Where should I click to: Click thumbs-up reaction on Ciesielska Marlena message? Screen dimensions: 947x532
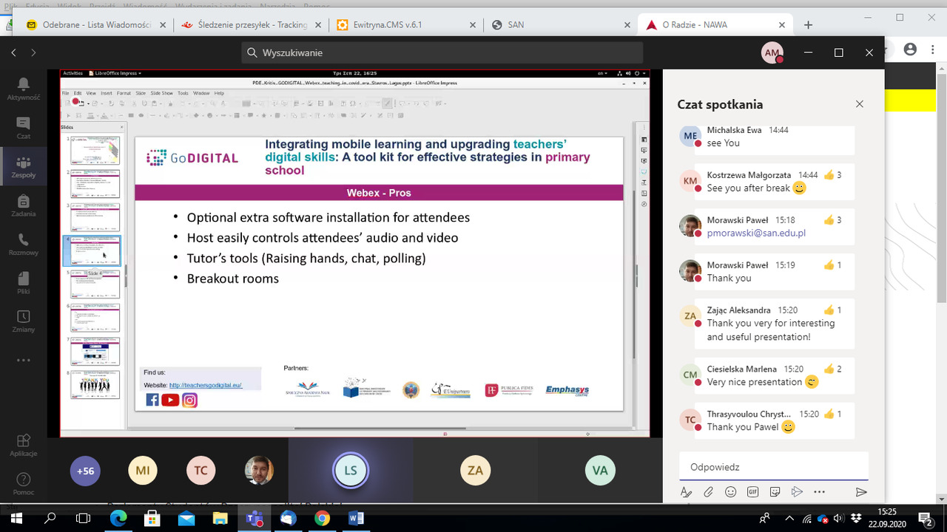click(829, 369)
